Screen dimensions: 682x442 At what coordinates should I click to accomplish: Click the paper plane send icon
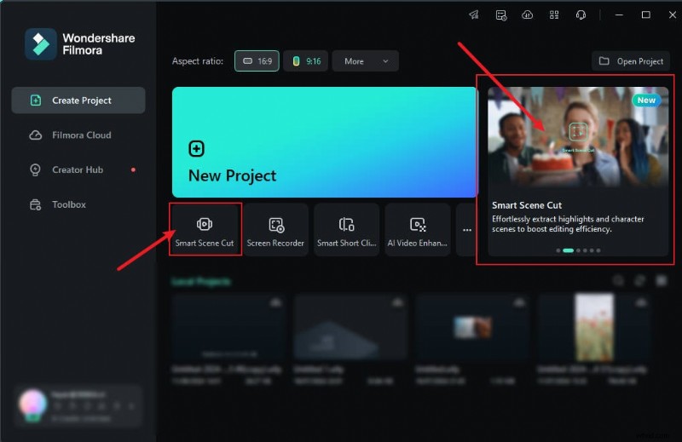pyautogui.click(x=474, y=14)
